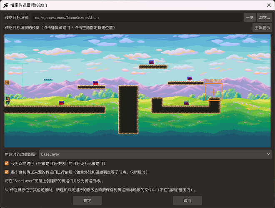Toggle the 设为双向通行 checkbox
Viewport: 275px width, 208px height.
[x=7, y=163]
